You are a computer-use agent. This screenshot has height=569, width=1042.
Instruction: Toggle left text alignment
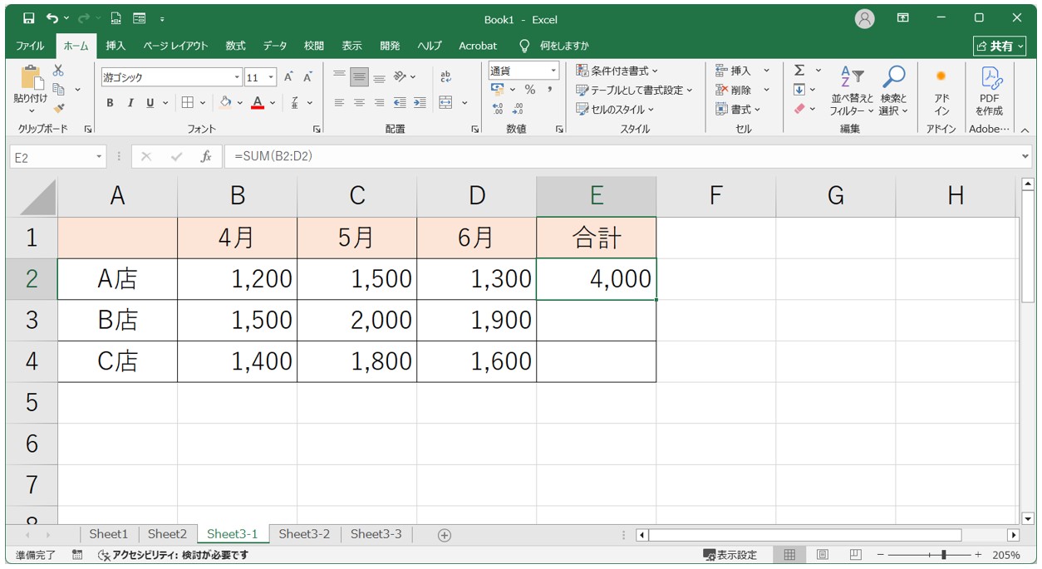click(x=339, y=103)
